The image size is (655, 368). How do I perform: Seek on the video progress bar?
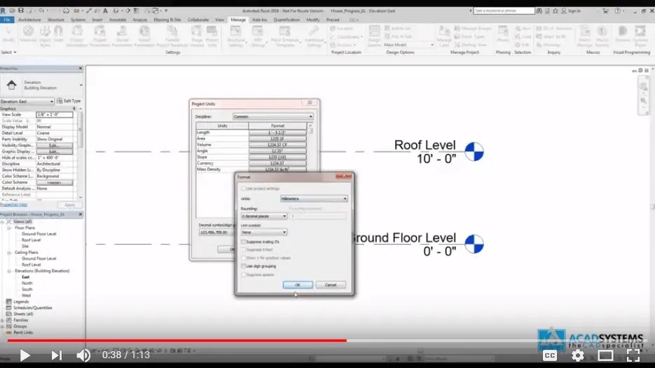(328, 341)
